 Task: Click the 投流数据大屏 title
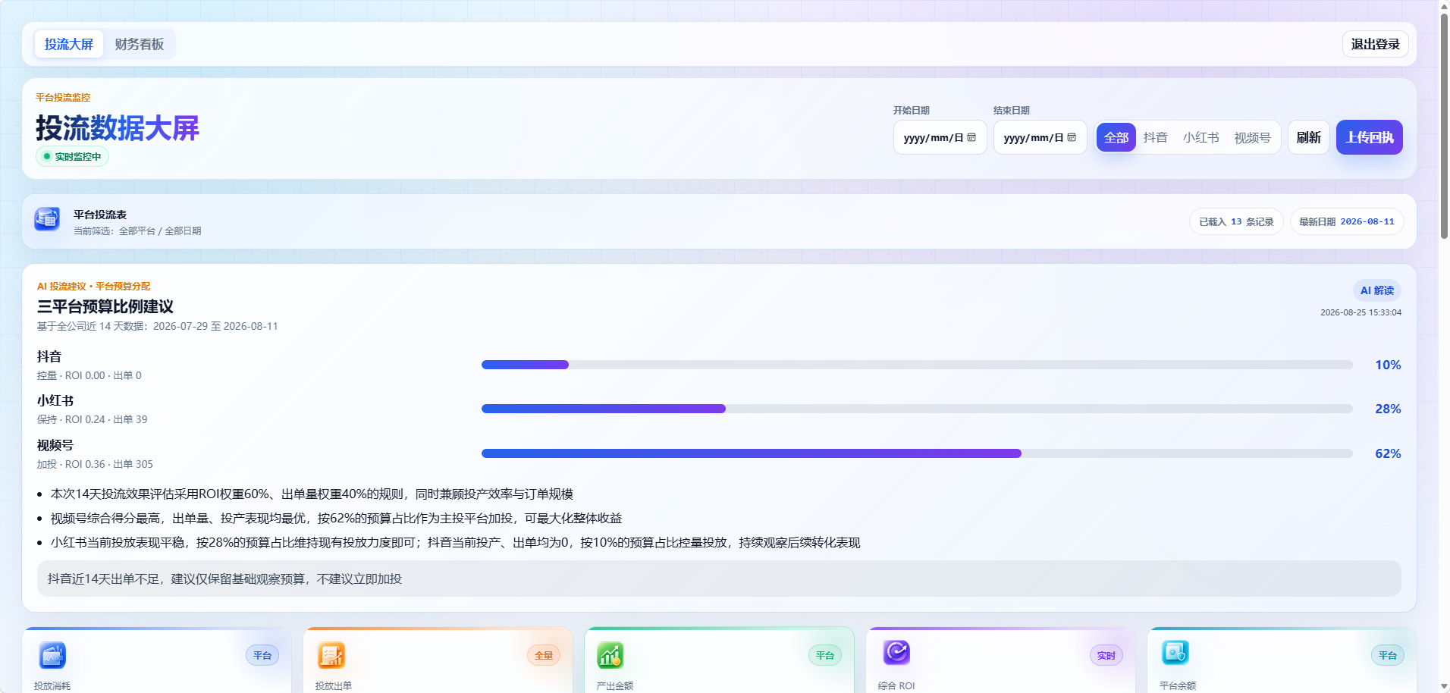coord(118,128)
